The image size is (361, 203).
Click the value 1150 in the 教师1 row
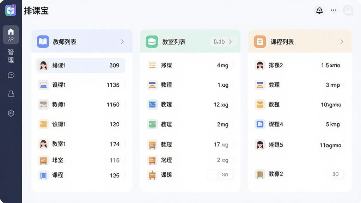point(113,105)
